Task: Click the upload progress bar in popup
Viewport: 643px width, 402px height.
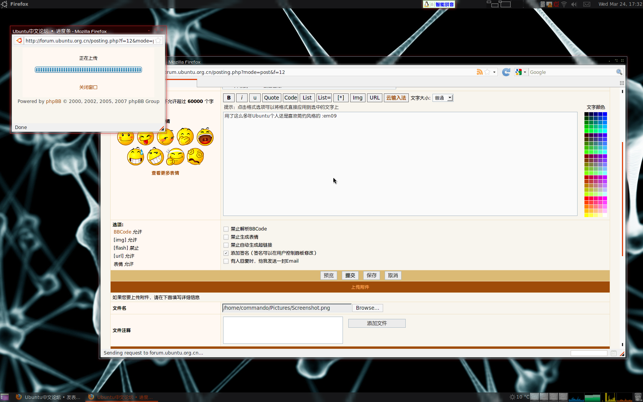Action: point(88,70)
